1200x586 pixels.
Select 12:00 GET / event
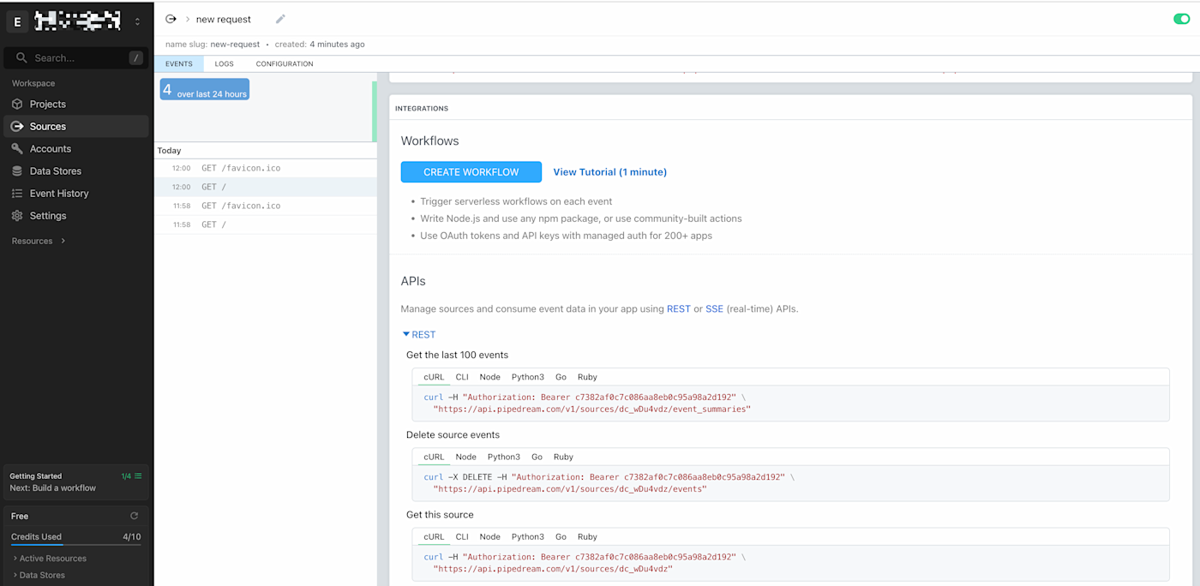coord(266,187)
